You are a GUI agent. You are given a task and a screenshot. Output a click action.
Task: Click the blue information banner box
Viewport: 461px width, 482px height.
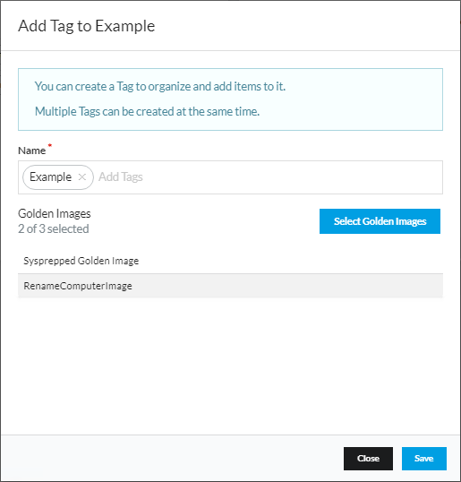coord(230,99)
